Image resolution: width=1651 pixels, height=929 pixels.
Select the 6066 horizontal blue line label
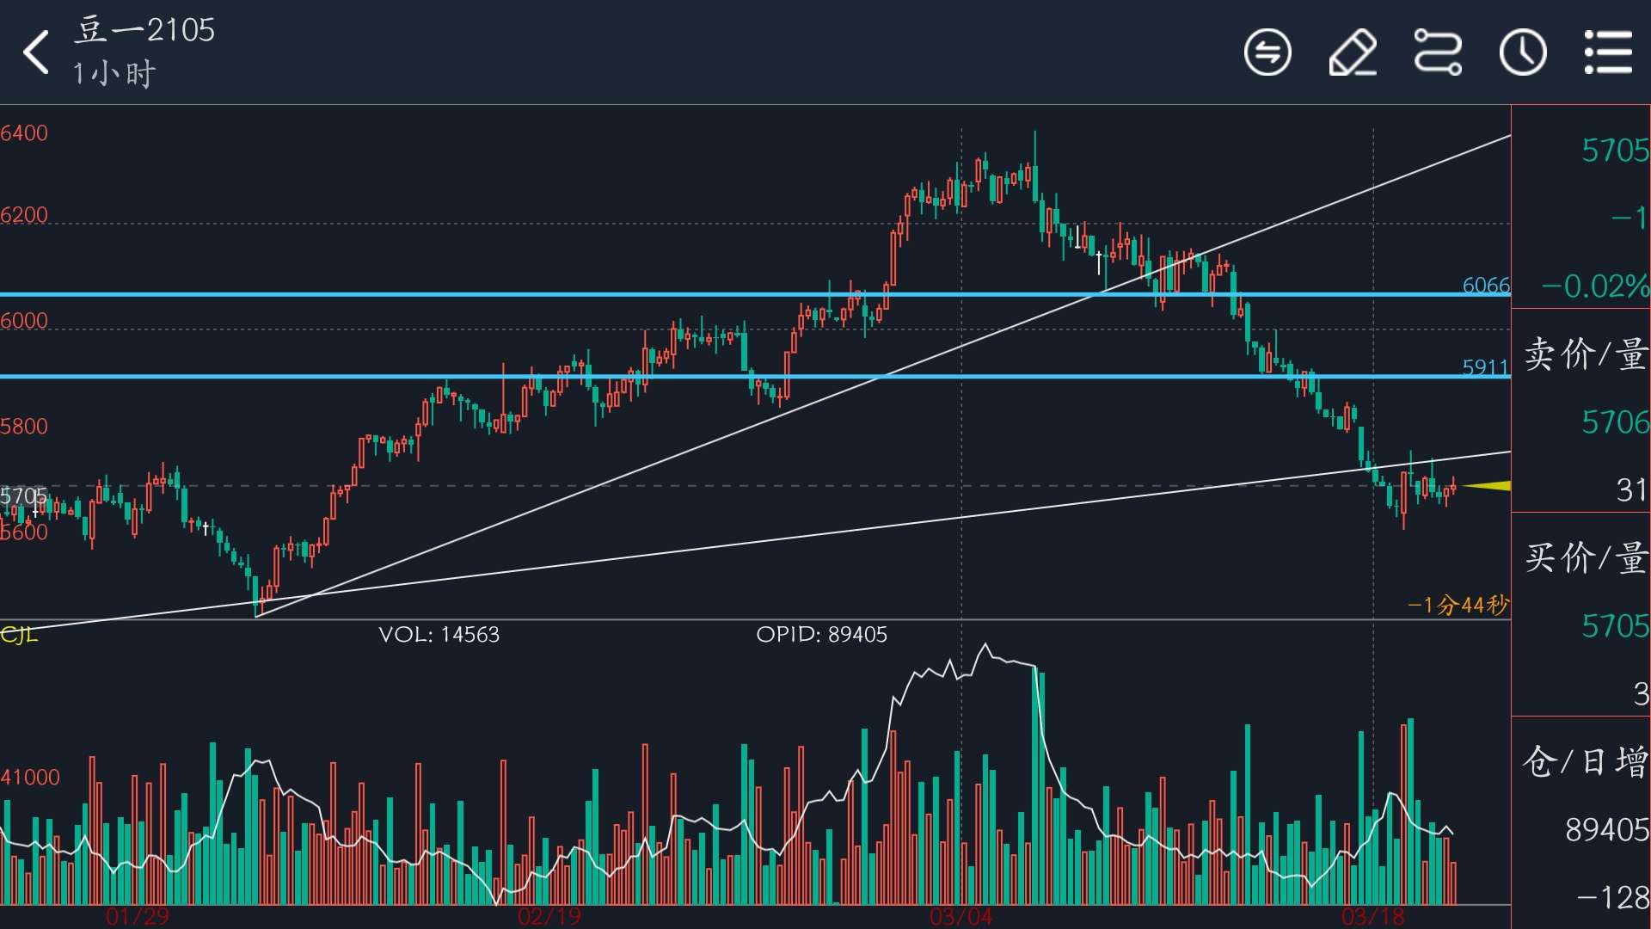(x=1485, y=285)
